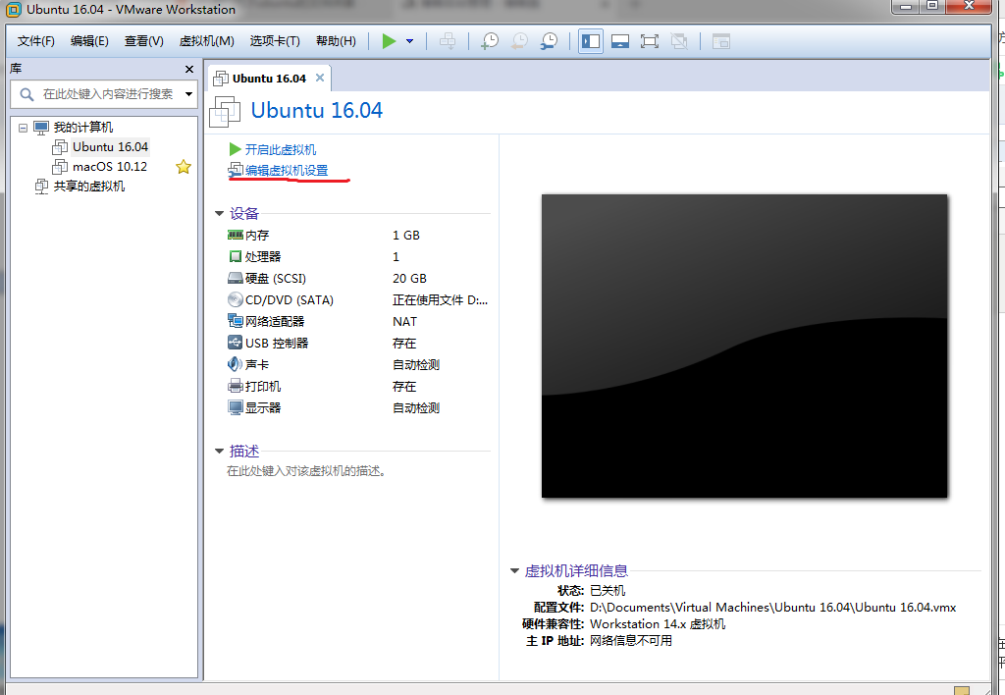
Task: Open the 编辑(E) menu
Action: click(x=89, y=41)
